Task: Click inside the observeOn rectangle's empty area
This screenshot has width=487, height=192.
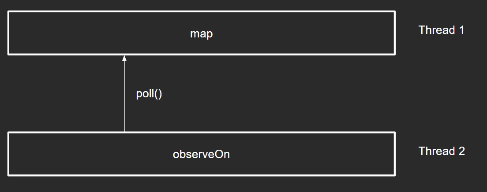Action: tap(93, 154)
